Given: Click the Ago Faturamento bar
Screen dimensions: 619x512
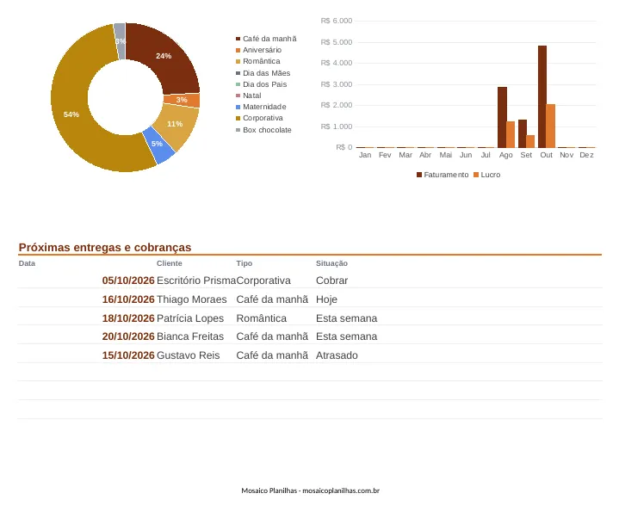Looking at the screenshot, I should point(502,117).
